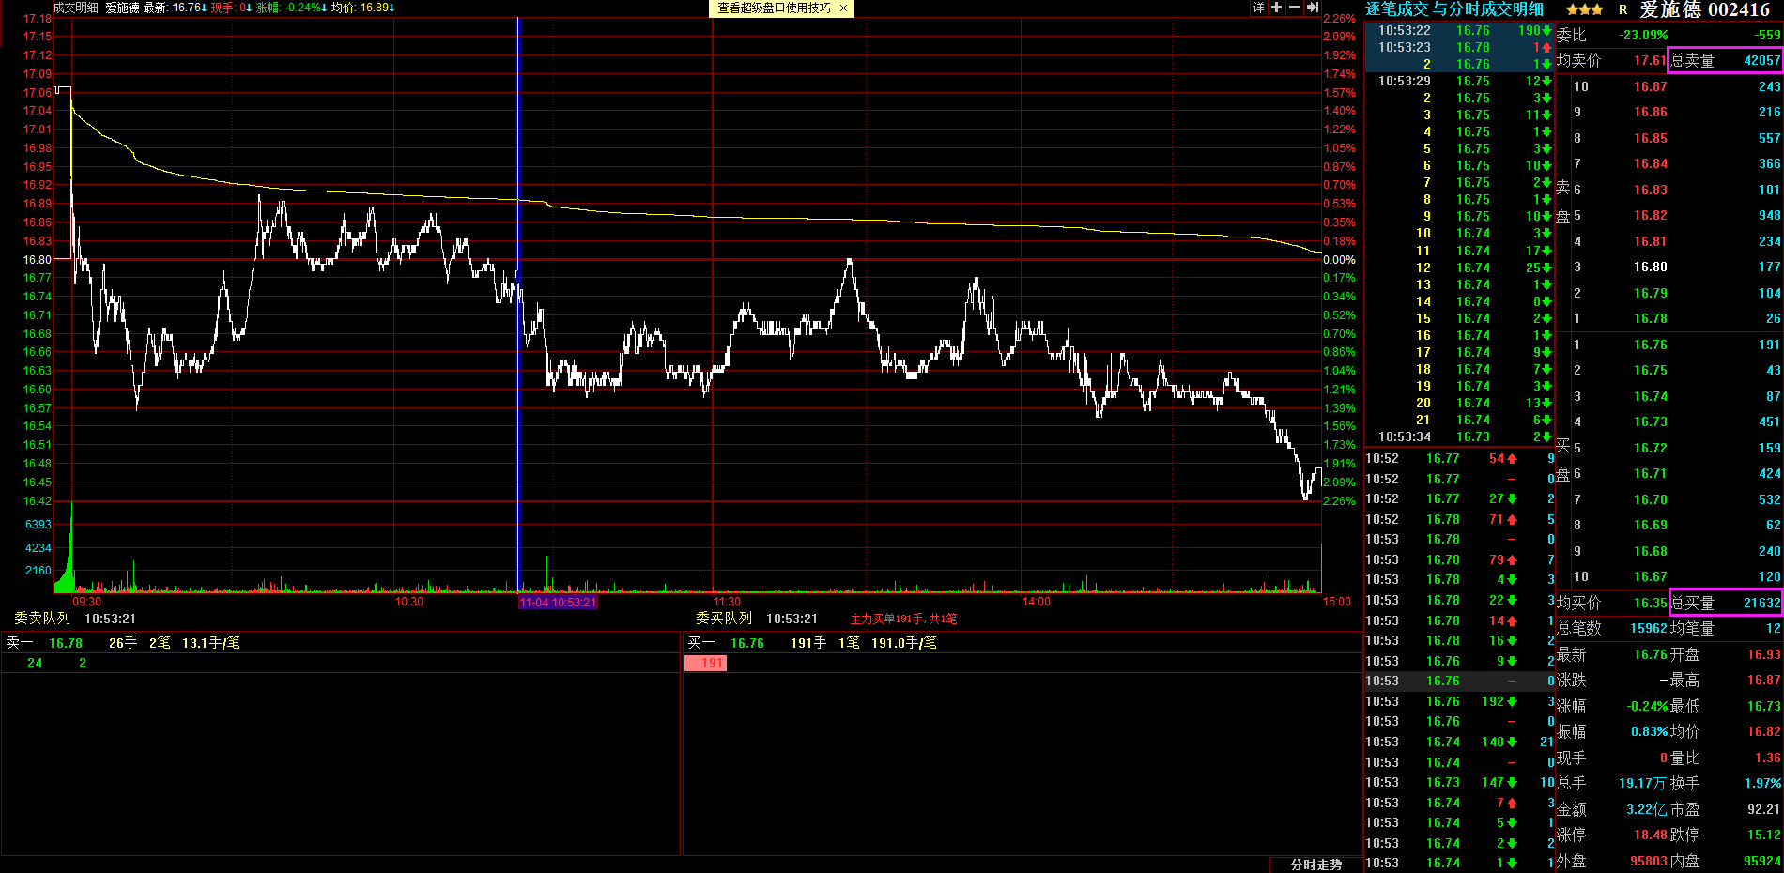Select buy level 7 price 16.70

pos(1650,499)
